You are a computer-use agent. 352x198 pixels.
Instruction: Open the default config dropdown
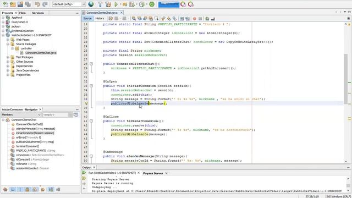(69, 4)
